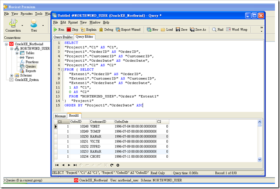The height and width of the screenshot is (189, 280).
Task: Select Reports in connection tree
Action: pyautogui.click(x=31, y=71)
